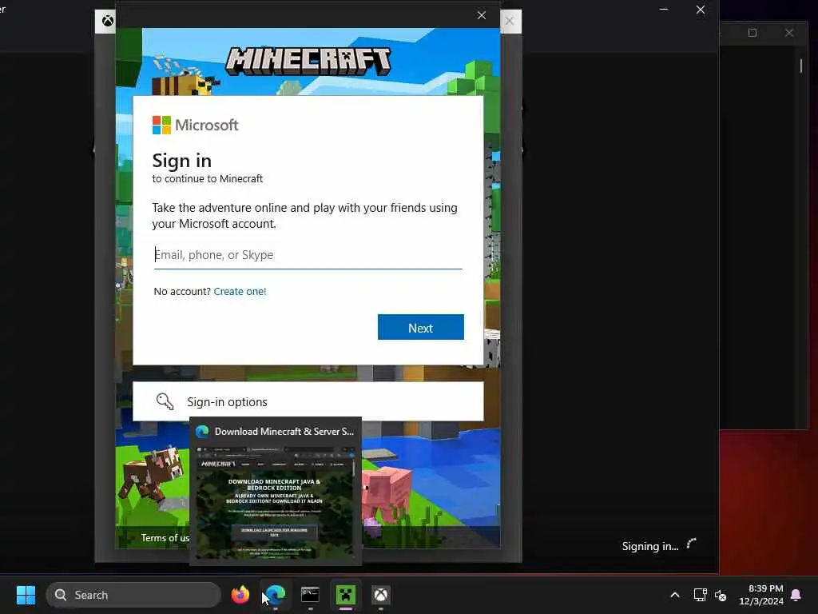
Task: Click the taskbar Search box
Action: click(133, 595)
